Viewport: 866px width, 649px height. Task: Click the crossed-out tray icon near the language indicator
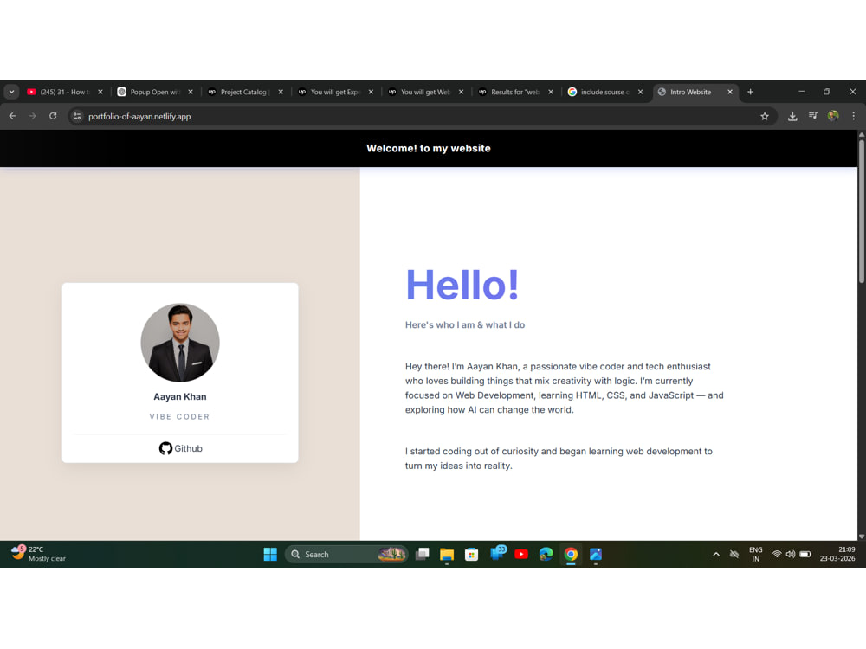click(x=734, y=554)
